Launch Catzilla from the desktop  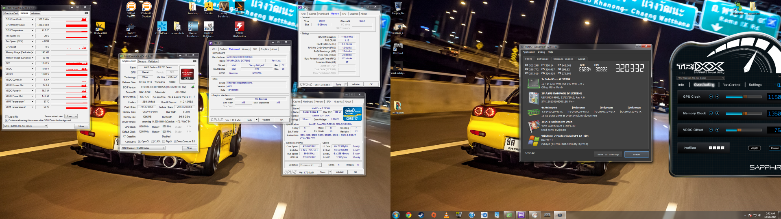click(208, 9)
